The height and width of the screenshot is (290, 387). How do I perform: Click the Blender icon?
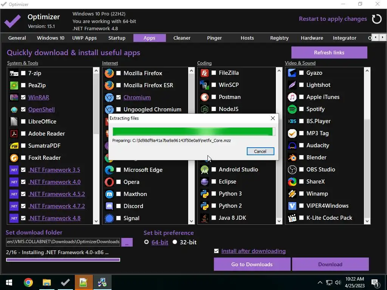click(292, 157)
